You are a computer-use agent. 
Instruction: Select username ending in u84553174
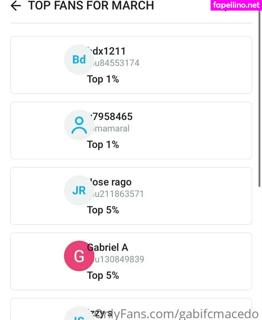coord(116,63)
